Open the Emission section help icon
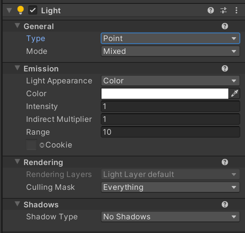This screenshot has width=245, height=233. (x=225, y=68)
